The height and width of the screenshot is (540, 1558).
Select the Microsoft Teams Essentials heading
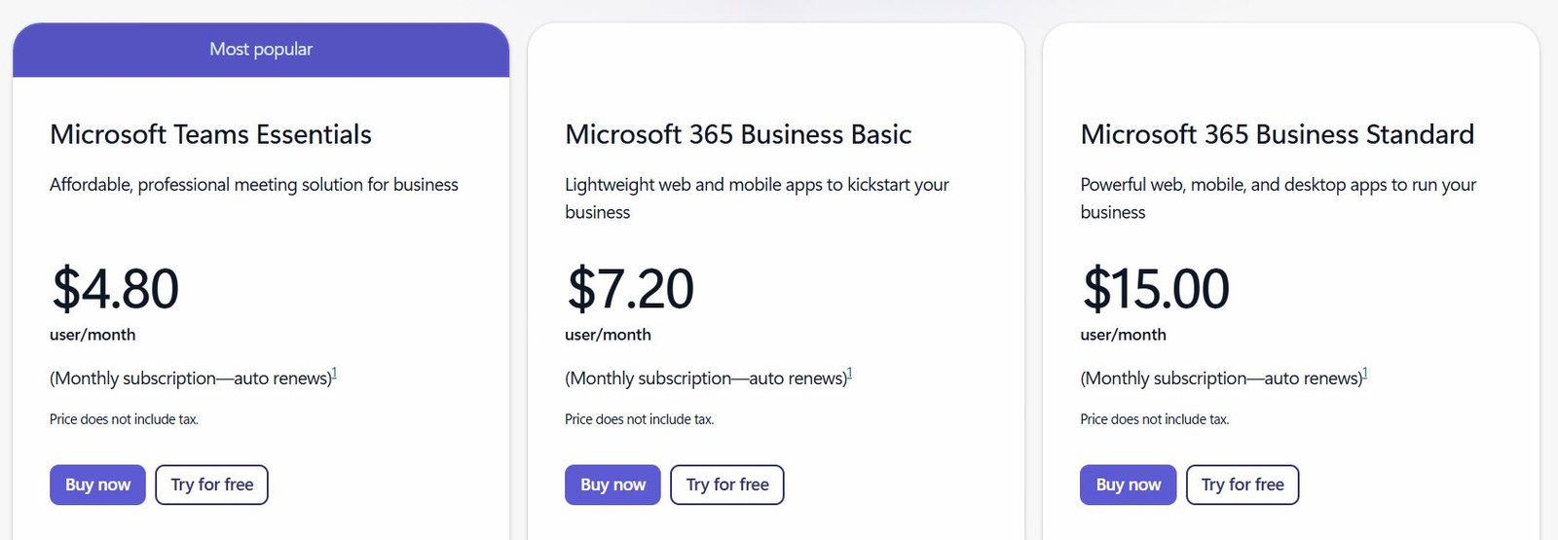pos(210,134)
